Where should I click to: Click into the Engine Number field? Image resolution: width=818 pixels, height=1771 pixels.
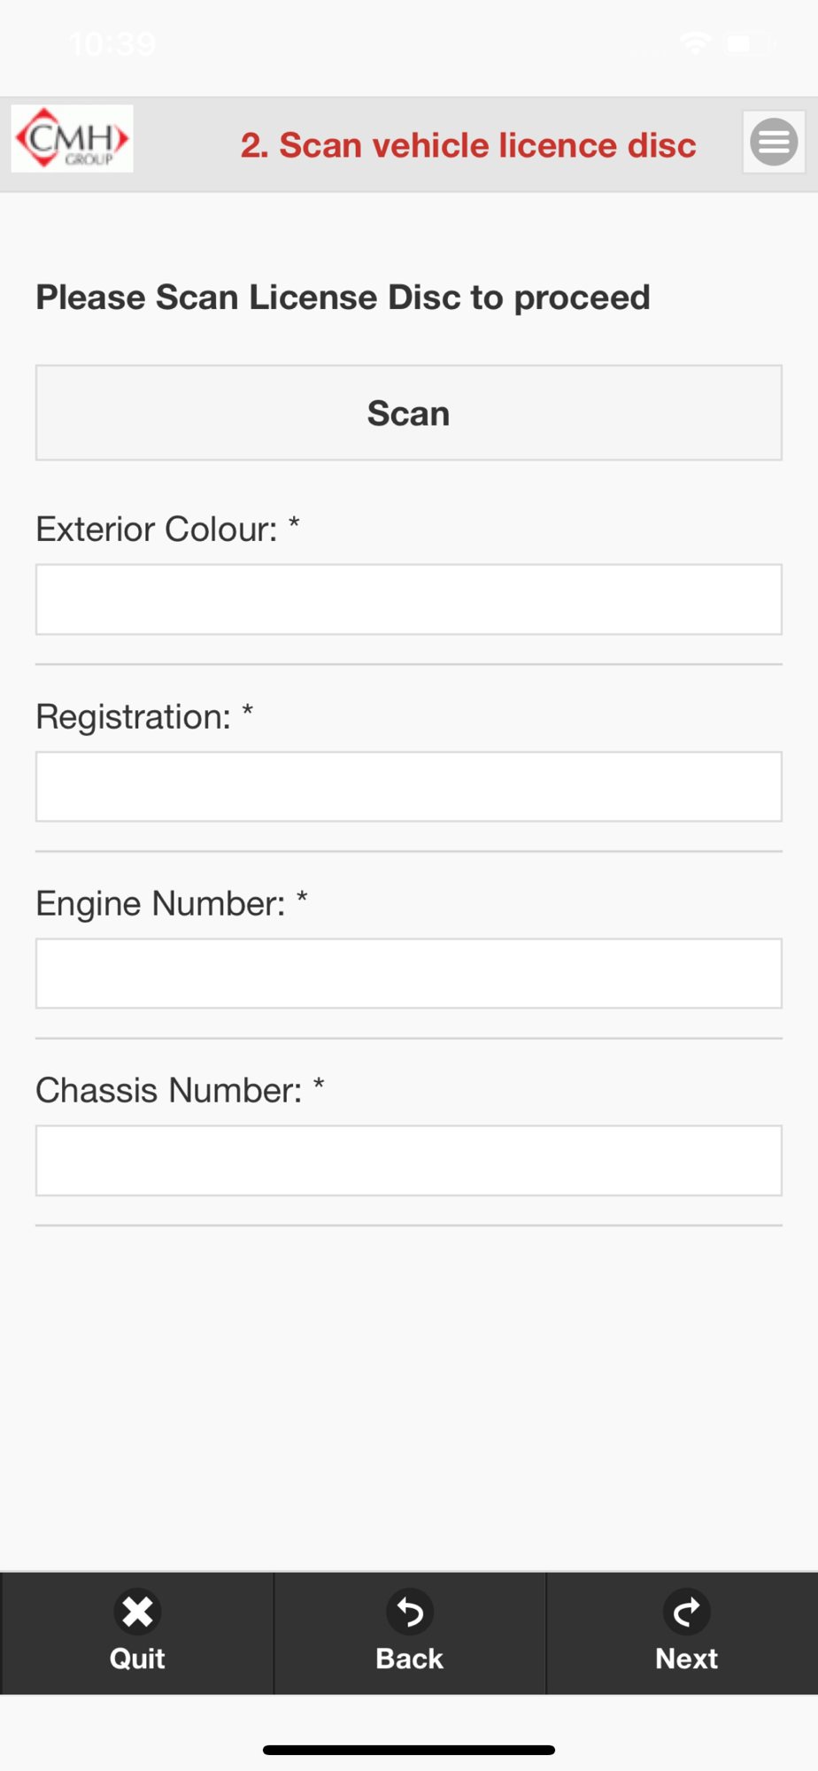(x=409, y=973)
